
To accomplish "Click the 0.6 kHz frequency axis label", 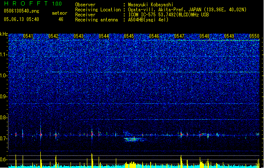I will (x=3, y=160).
